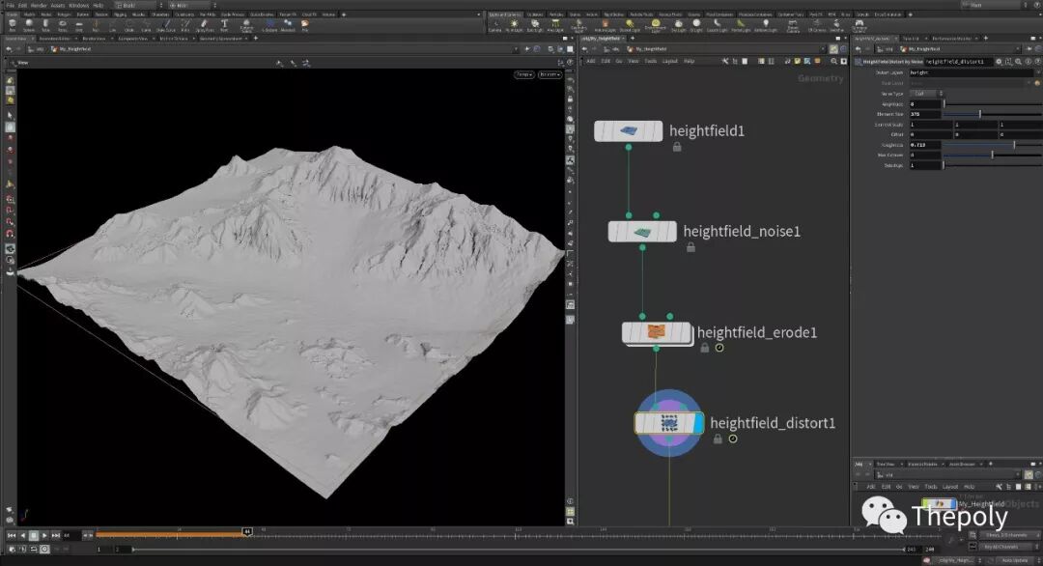The width and height of the screenshot is (1043, 566).
Task: Toggle lock icon under heightfield1 node
Action: pos(677,147)
